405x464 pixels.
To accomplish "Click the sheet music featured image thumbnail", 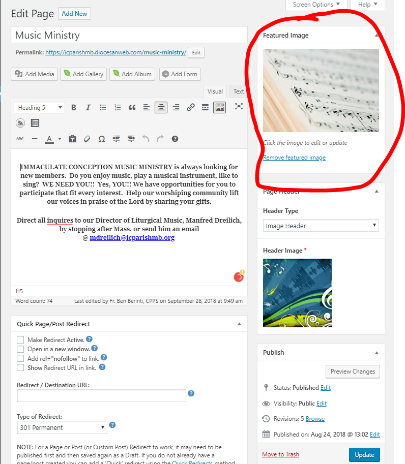I will pos(321,90).
